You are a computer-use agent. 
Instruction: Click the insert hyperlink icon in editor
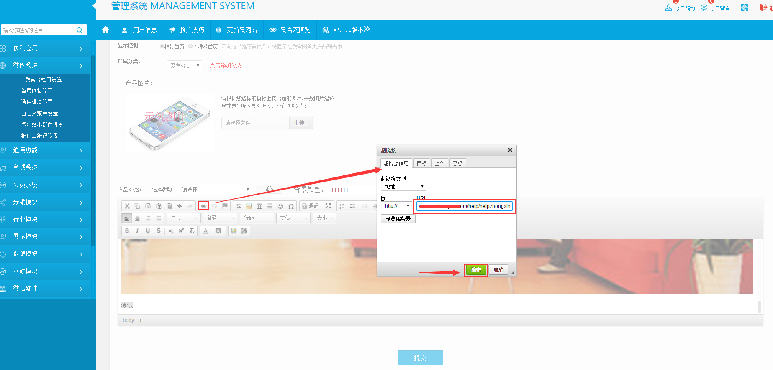(x=203, y=206)
